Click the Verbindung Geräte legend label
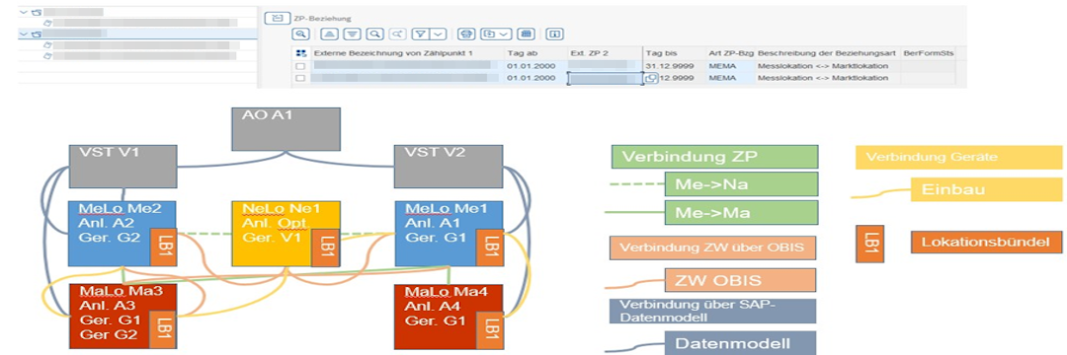The width and height of the screenshot is (1067, 355). (957, 157)
